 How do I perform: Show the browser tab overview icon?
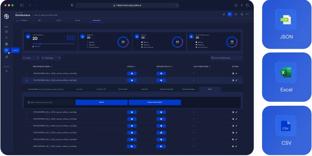coord(247,5)
